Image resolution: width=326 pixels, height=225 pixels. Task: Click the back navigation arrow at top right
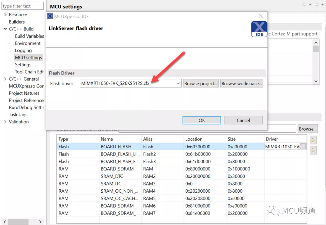click(x=304, y=5)
